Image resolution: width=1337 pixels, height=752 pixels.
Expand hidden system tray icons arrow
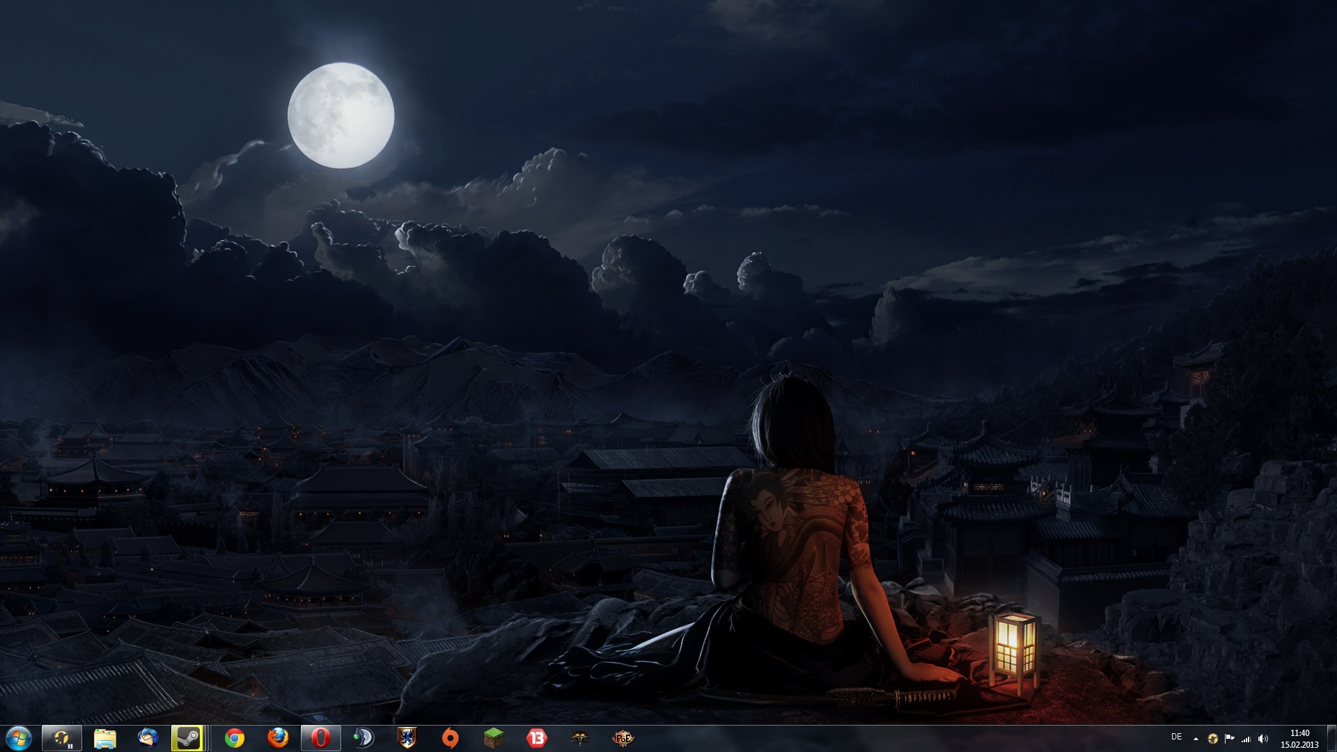(1196, 739)
